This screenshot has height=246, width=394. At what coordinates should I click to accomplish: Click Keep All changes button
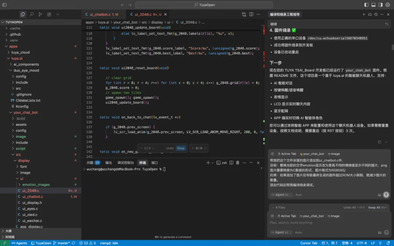[x=377, y=207]
